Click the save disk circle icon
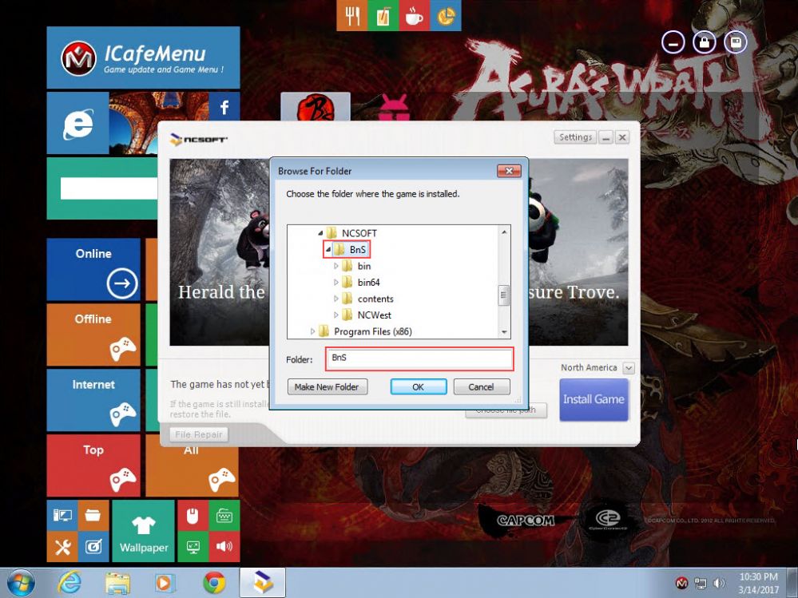The image size is (798, 598). (736, 43)
